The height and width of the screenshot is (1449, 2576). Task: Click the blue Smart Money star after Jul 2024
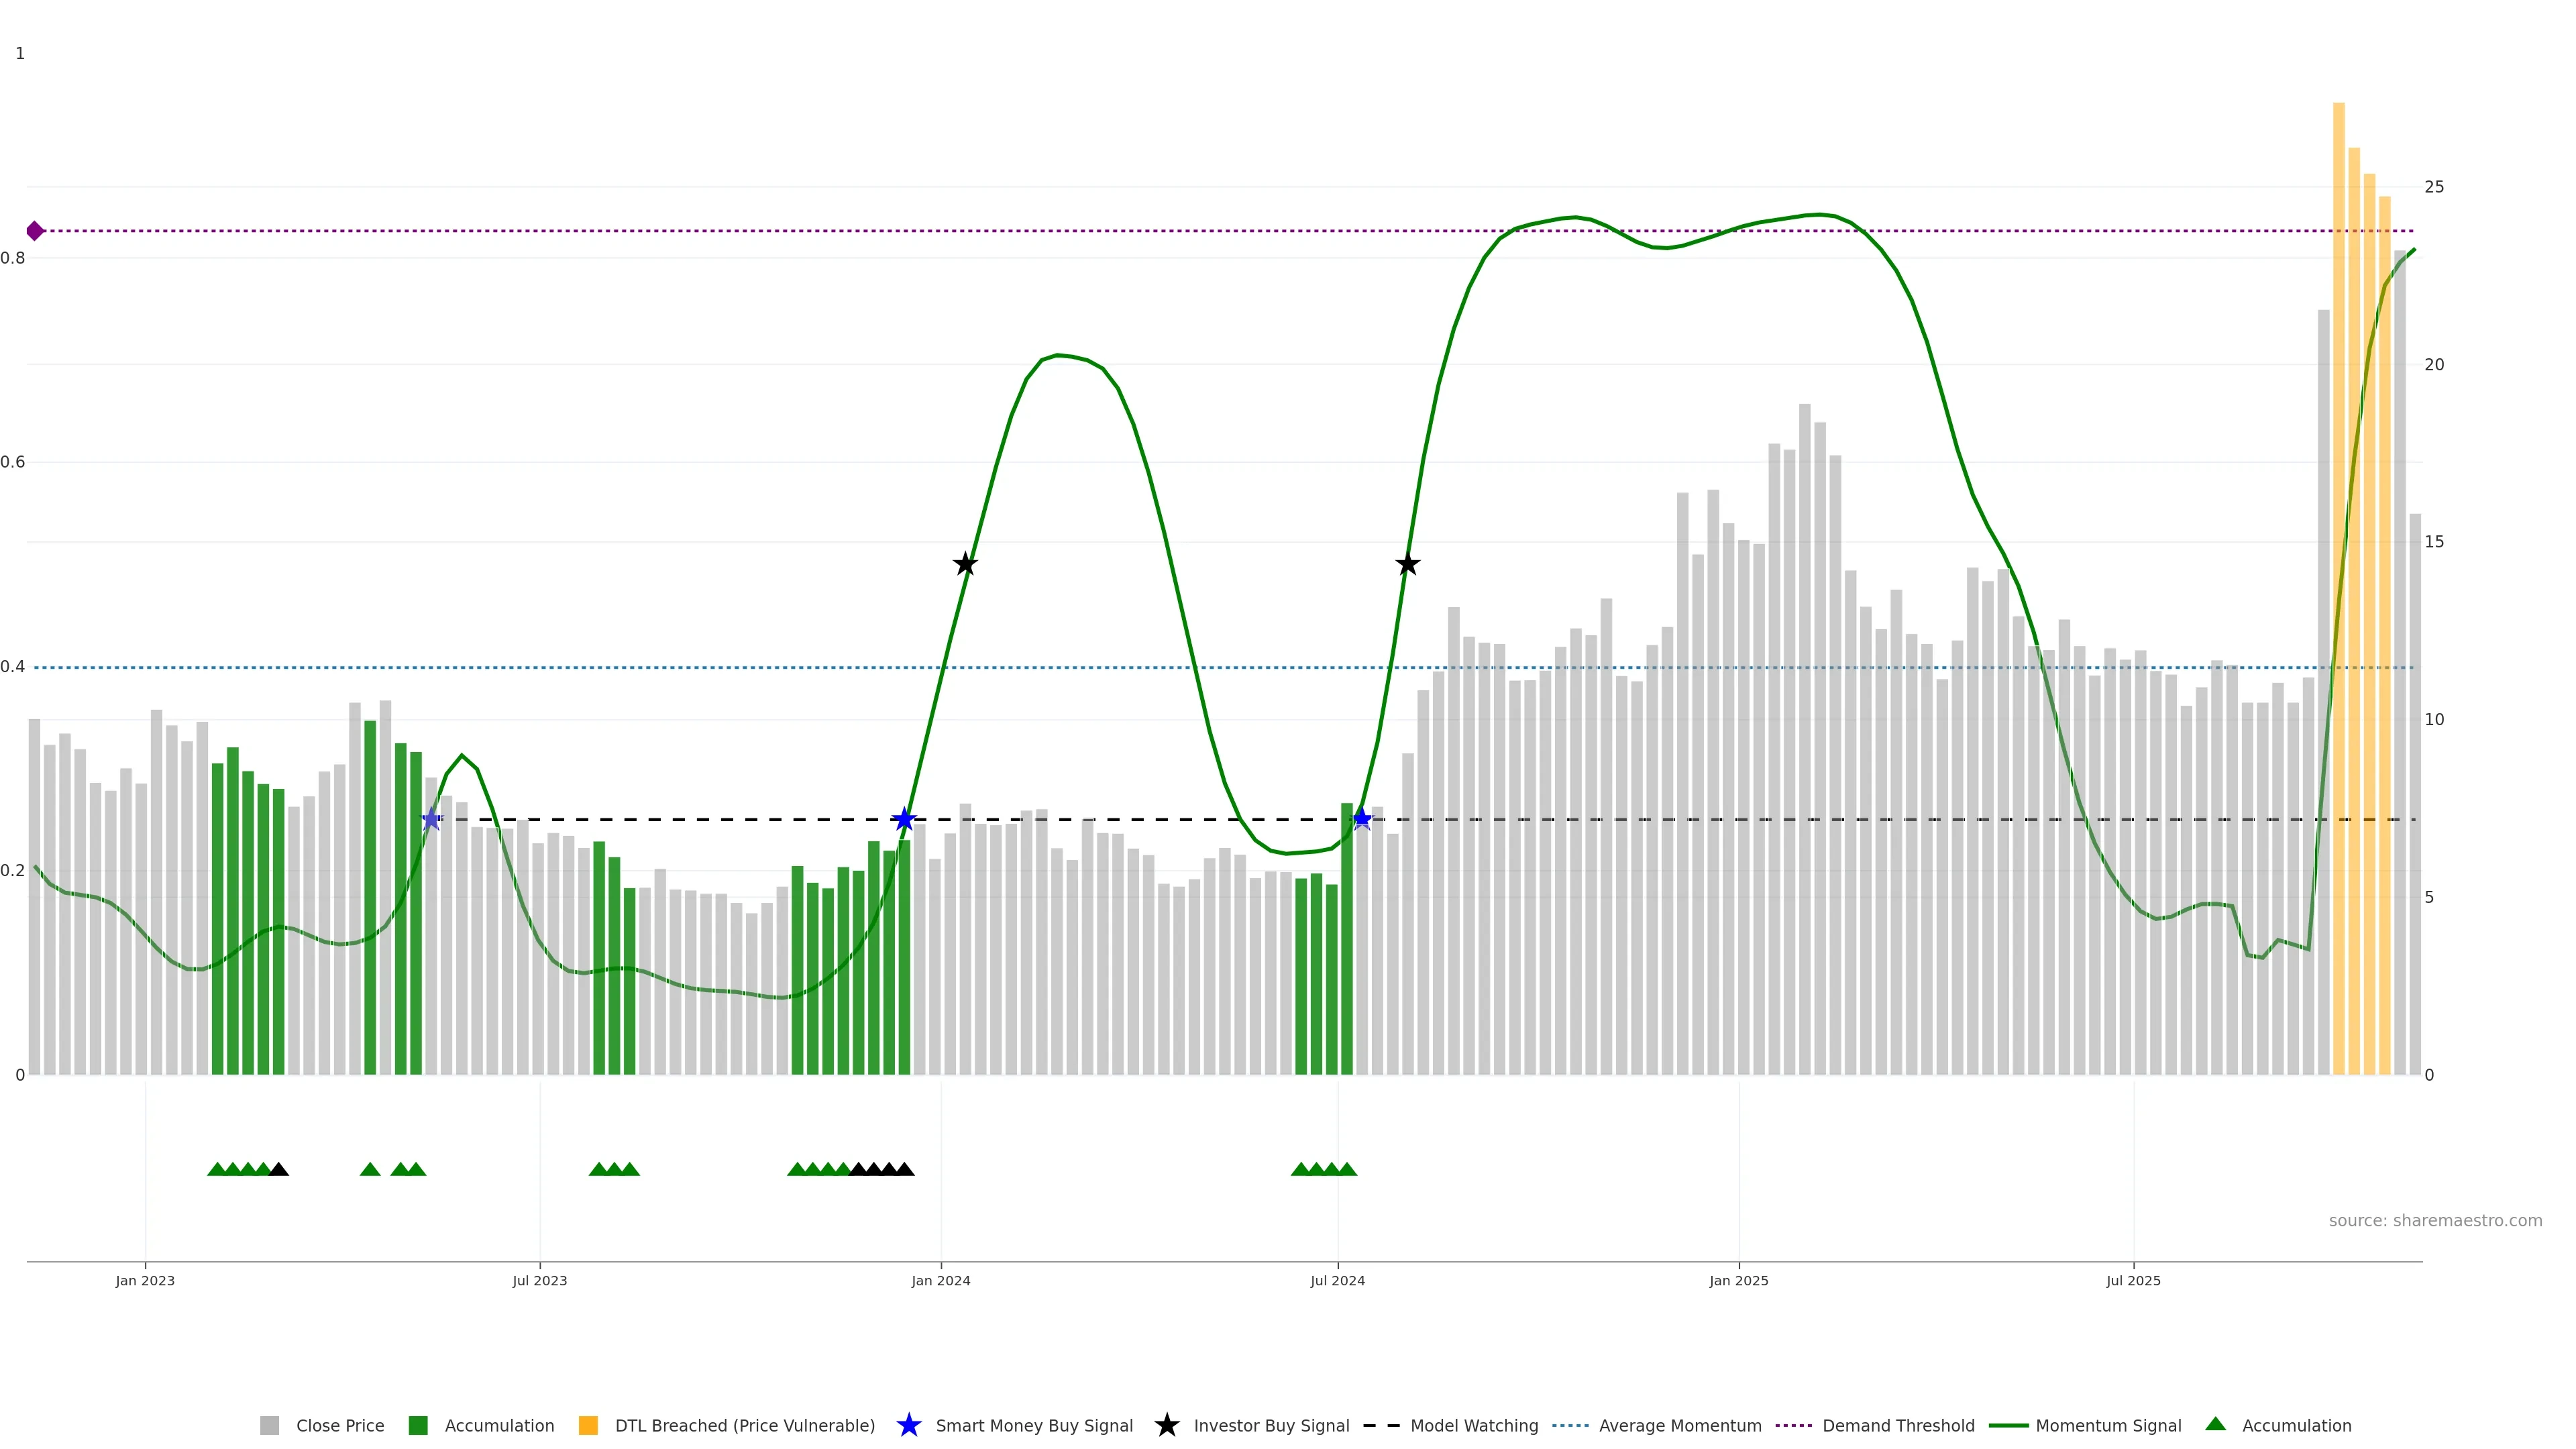[1362, 820]
